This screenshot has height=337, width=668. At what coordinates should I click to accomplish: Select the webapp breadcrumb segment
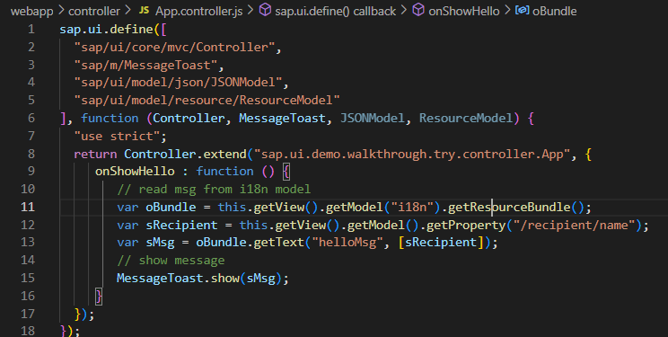coord(32,11)
